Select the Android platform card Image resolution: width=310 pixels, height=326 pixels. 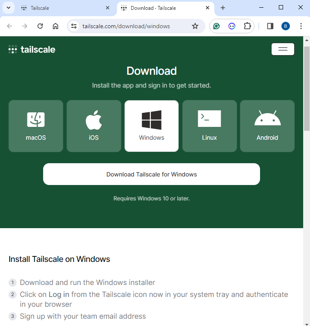point(267,126)
